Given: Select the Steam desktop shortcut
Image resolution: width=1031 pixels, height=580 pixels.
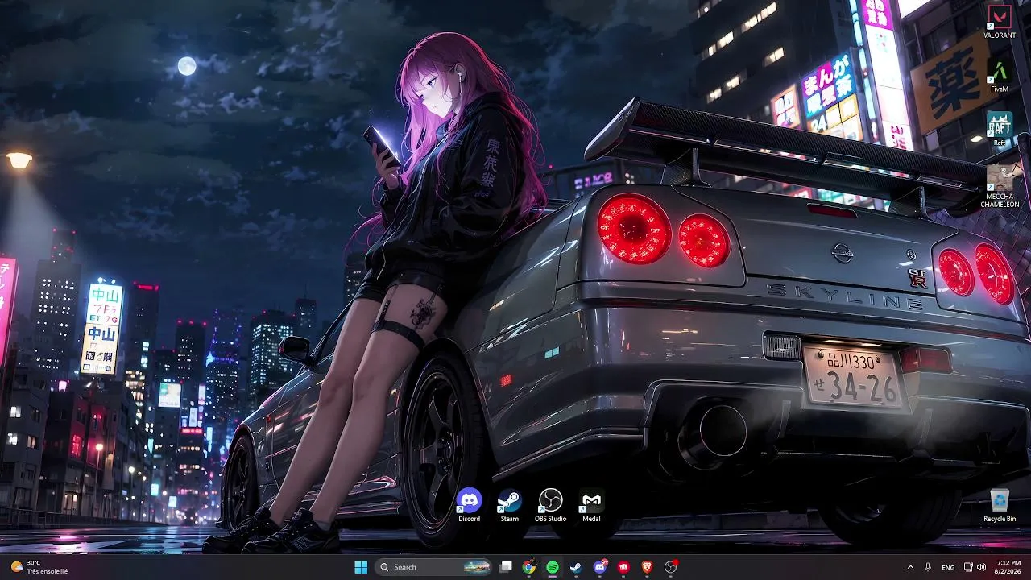Looking at the screenshot, I should tap(510, 506).
